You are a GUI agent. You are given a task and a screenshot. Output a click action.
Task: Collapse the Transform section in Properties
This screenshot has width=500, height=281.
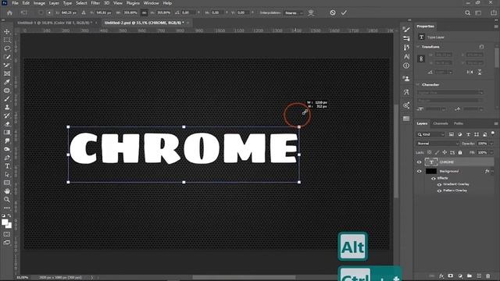point(418,47)
